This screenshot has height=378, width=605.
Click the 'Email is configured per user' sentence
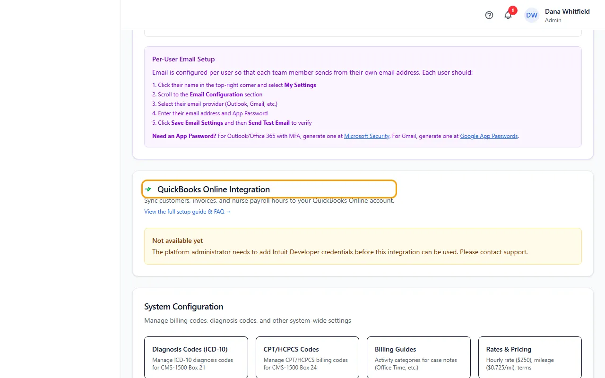(x=312, y=72)
